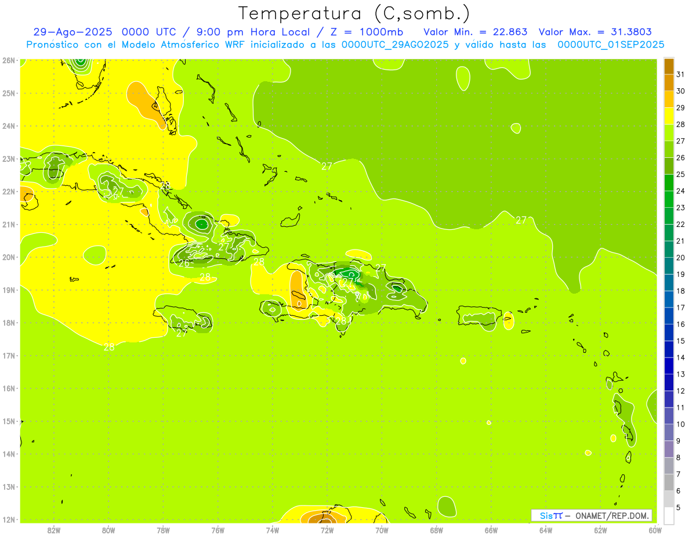The height and width of the screenshot is (538, 696).
Task: Click the "68W" longitude axis label
Action: tap(437, 530)
